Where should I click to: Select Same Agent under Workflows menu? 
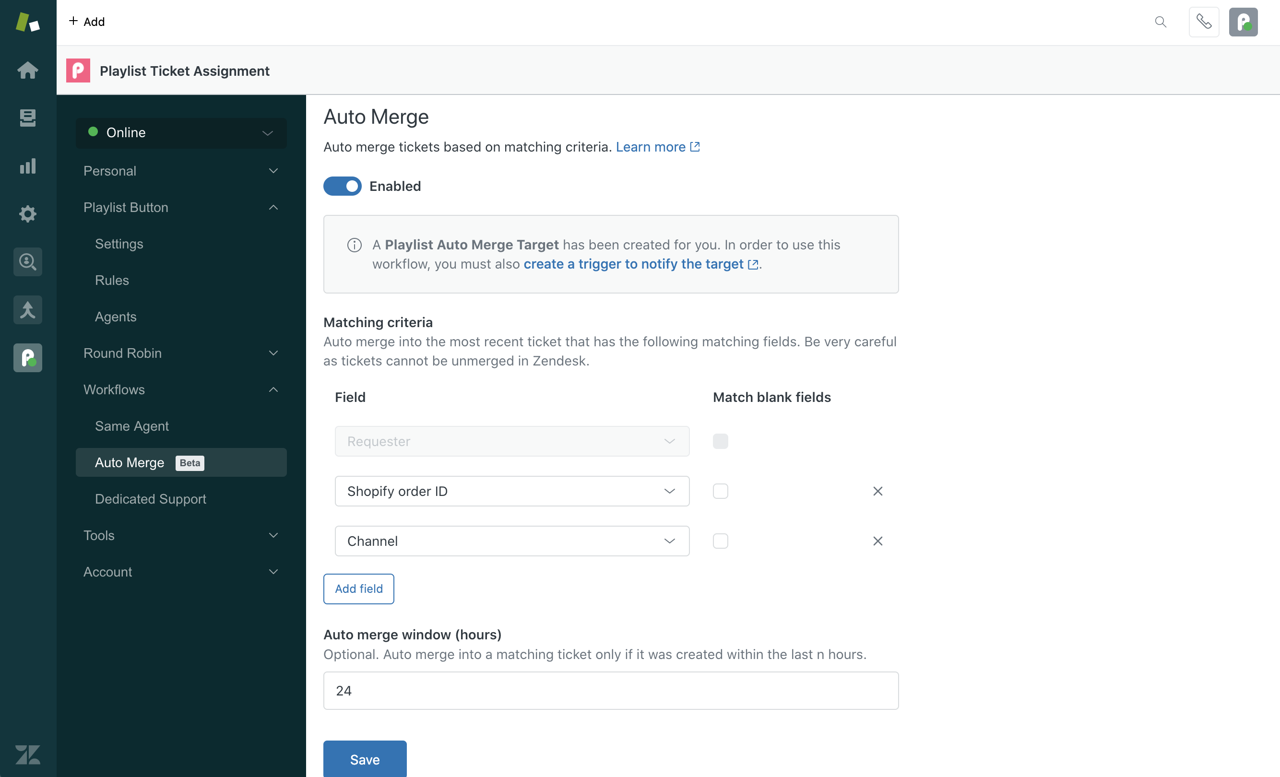(x=131, y=425)
